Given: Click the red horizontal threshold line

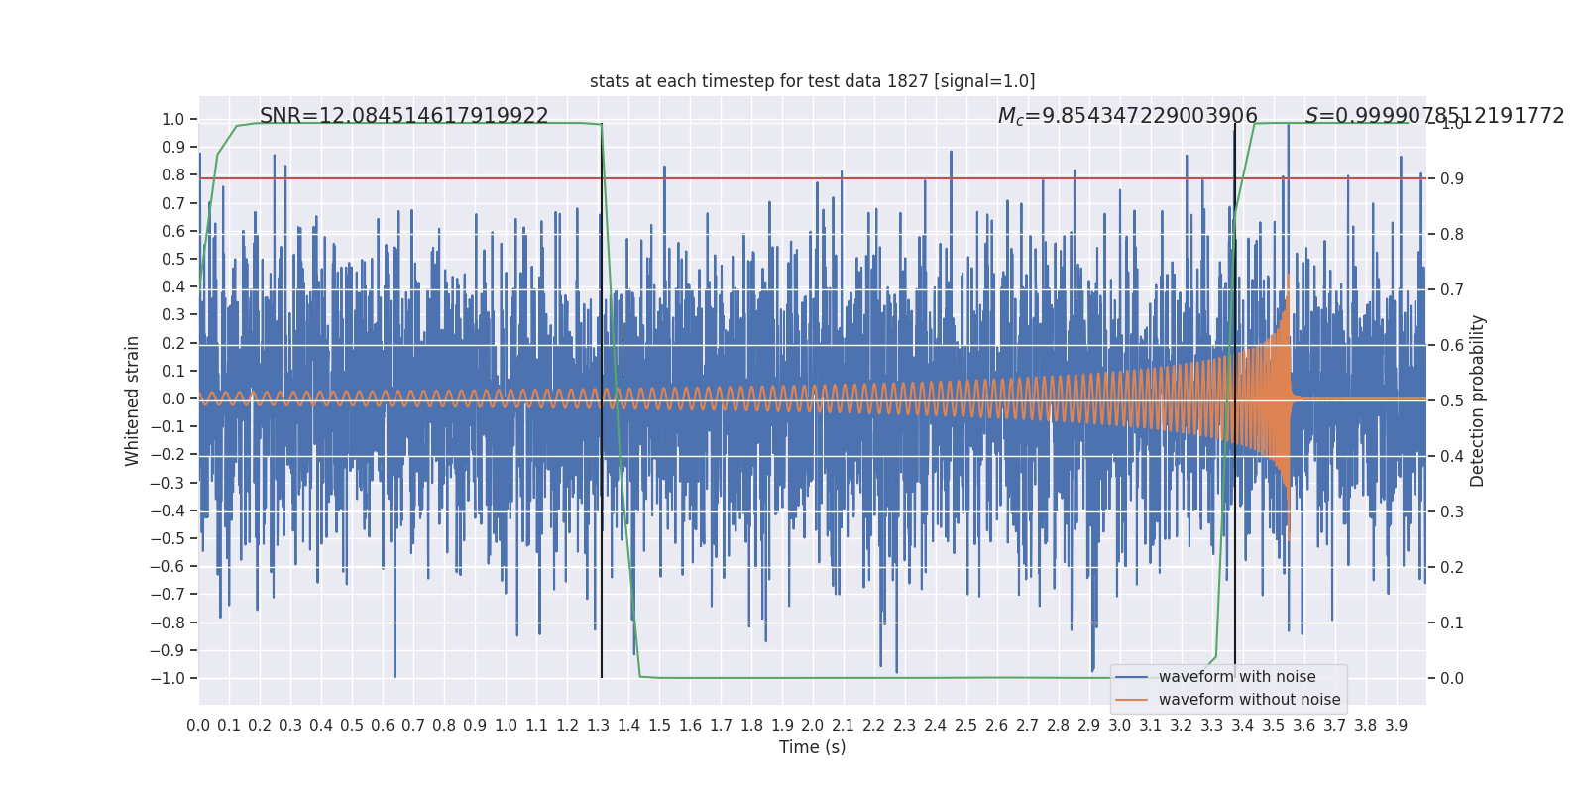Looking at the screenshot, I should pos(812,178).
